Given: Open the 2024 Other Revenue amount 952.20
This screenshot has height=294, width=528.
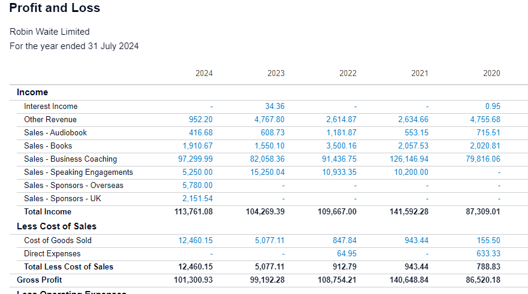Looking at the screenshot, I should [201, 119].
